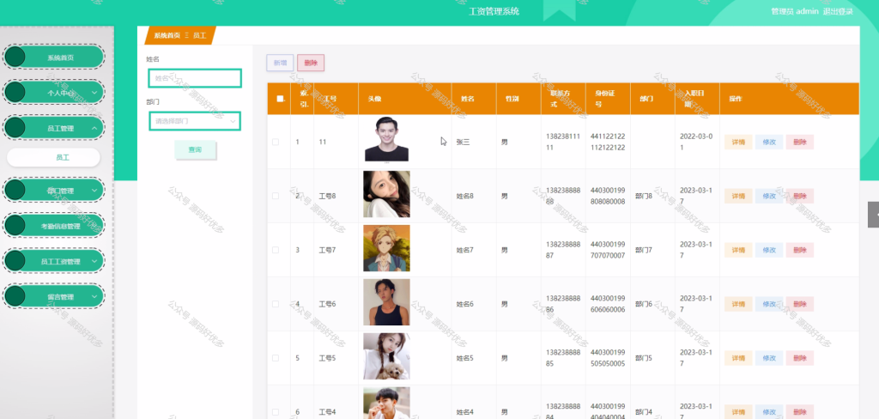Click 删除 for employee 张三
The height and width of the screenshot is (419, 879).
[800, 143]
